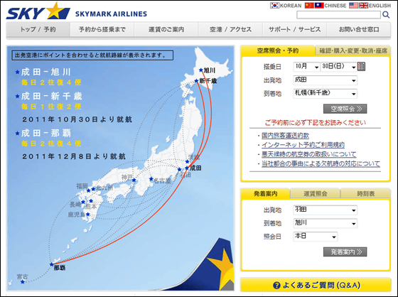The image size is (398, 297).
Task: Click the 名古屋 airport star on map
Action: (151, 179)
